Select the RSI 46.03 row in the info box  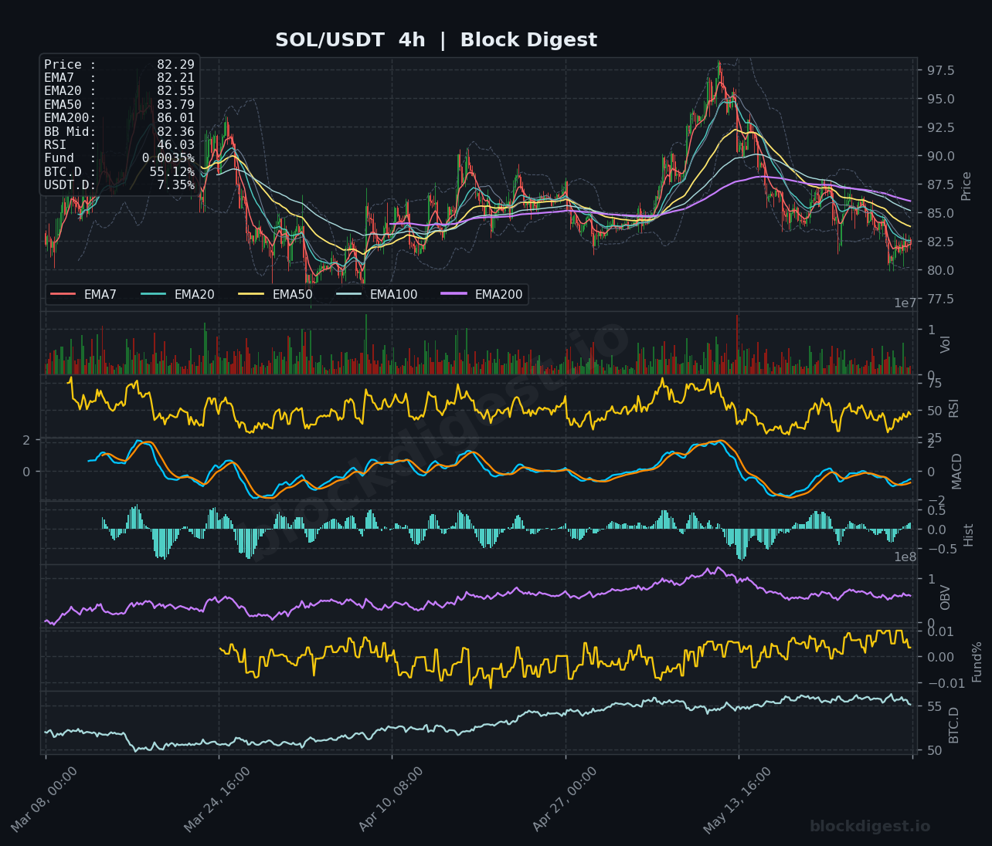coord(119,145)
